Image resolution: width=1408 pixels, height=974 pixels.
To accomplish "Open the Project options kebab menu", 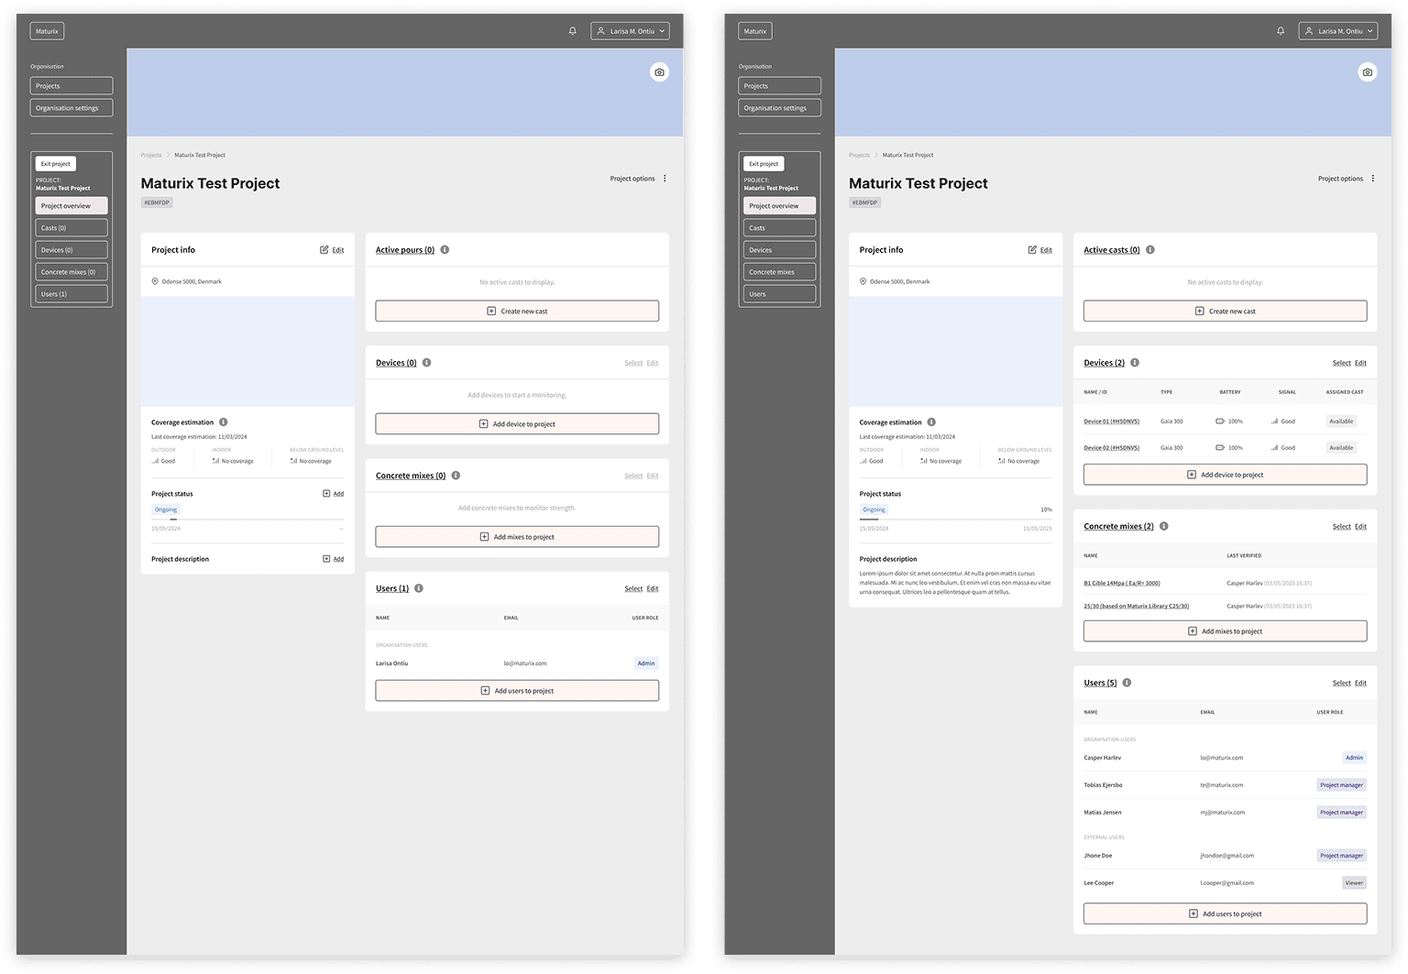I will coord(665,178).
